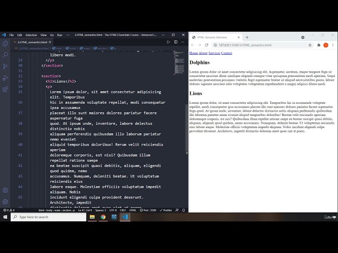The height and width of the screenshot is (253, 338).
Task: Open the Windows Start menu
Action: click(x=5, y=217)
